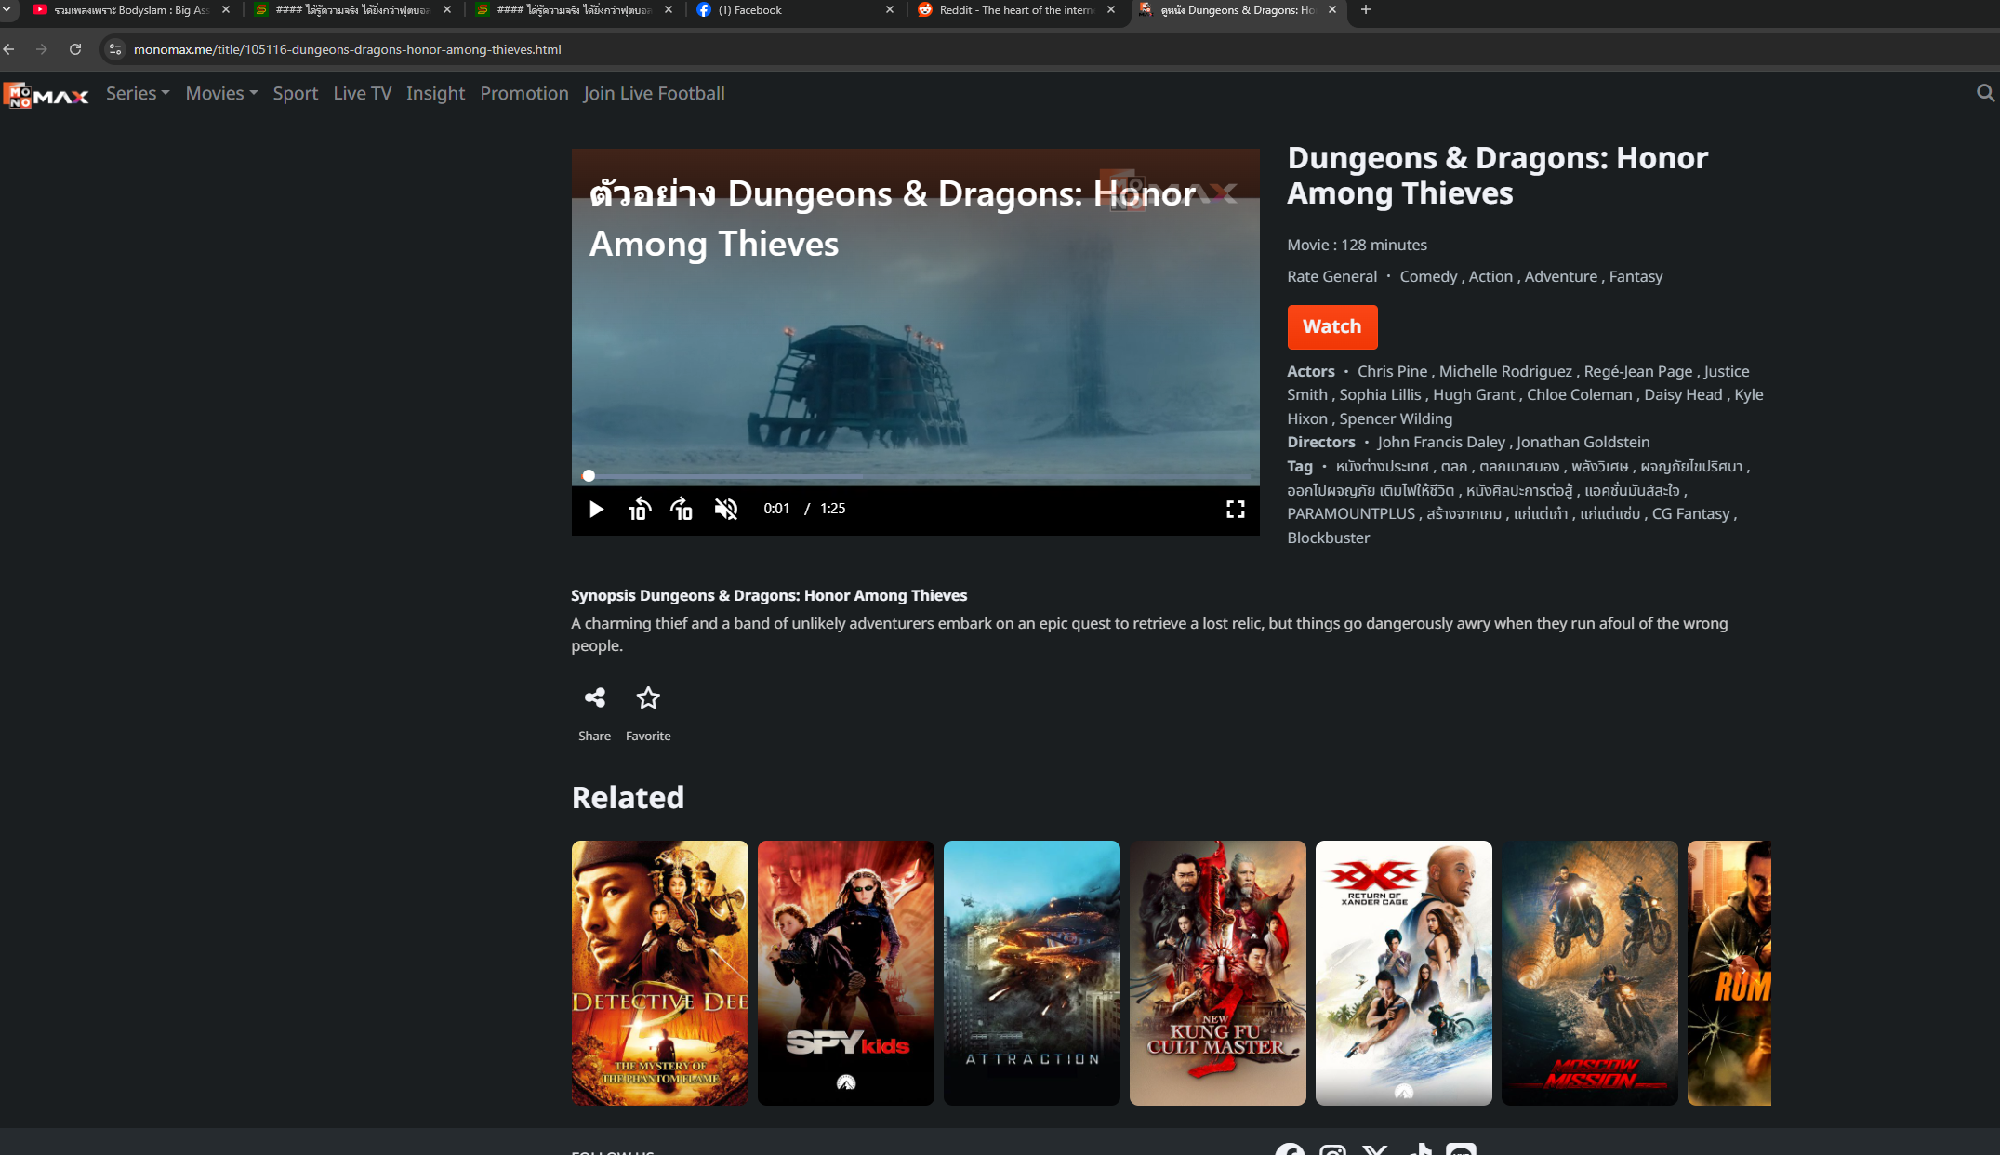2000x1155 pixels.
Task: Go back in browser
Action: click(9, 49)
